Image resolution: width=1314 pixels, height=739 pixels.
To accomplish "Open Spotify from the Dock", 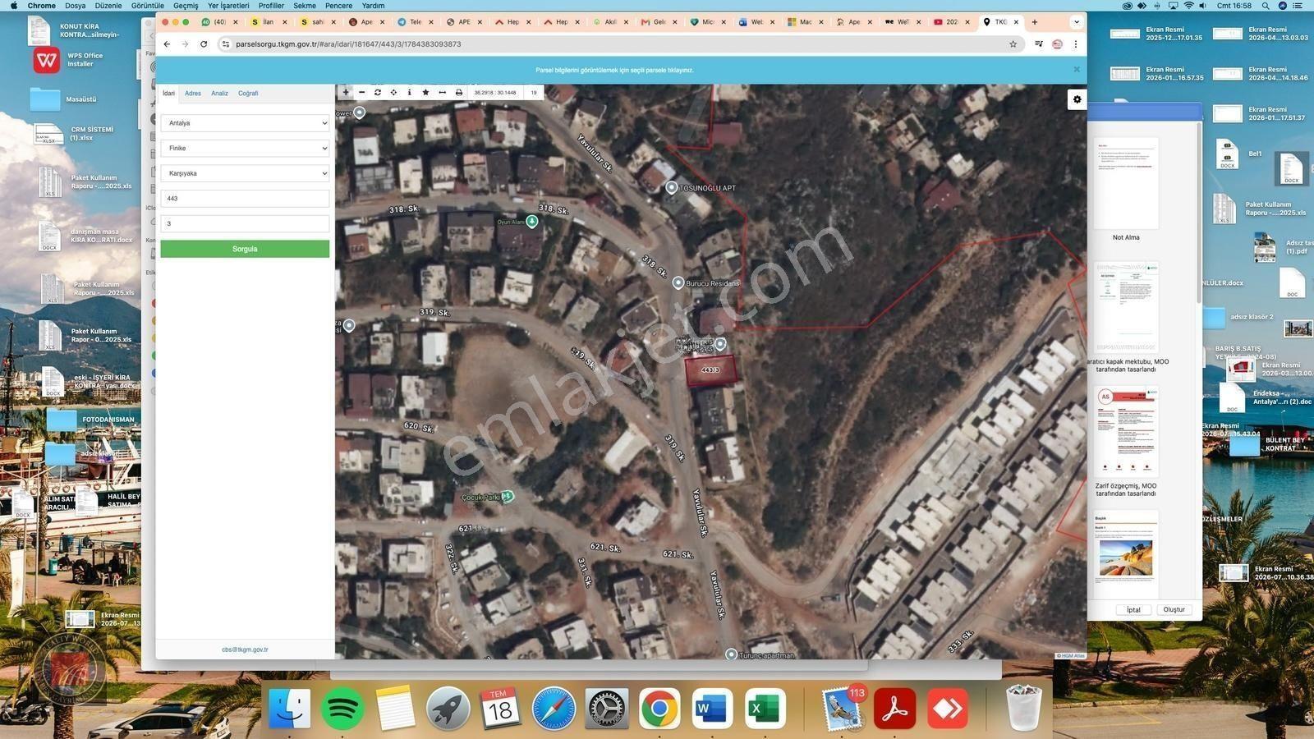I will (x=342, y=709).
